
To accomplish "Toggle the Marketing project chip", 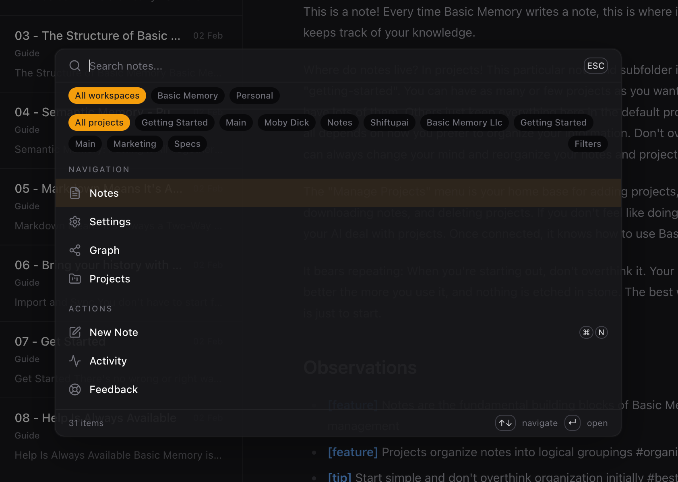I will (x=134, y=144).
